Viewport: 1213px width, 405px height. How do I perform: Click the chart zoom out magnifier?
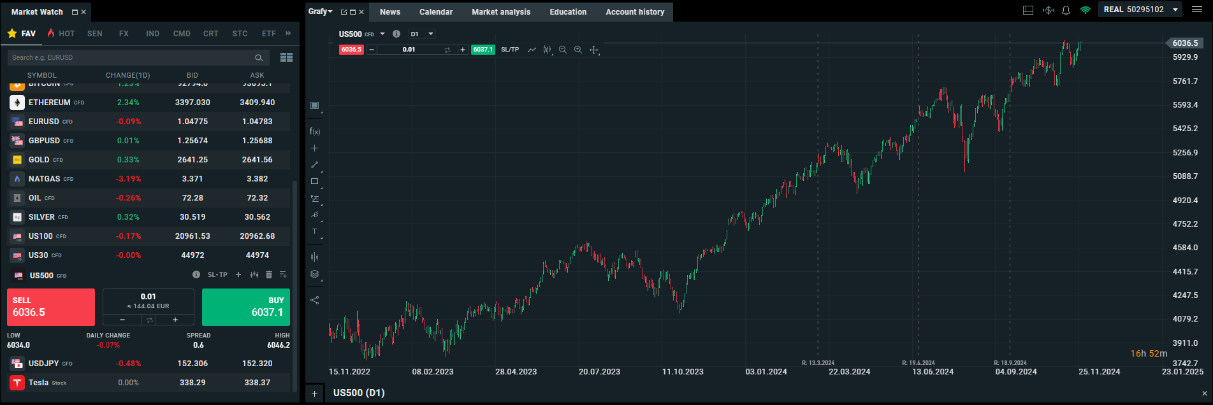point(563,50)
